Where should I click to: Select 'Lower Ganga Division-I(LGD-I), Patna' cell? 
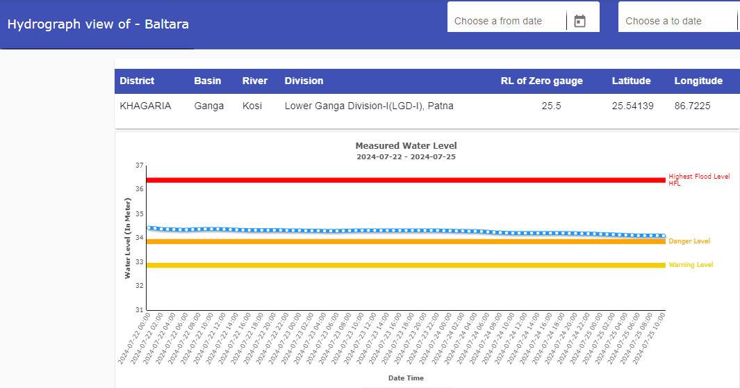pyautogui.click(x=369, y=106)
